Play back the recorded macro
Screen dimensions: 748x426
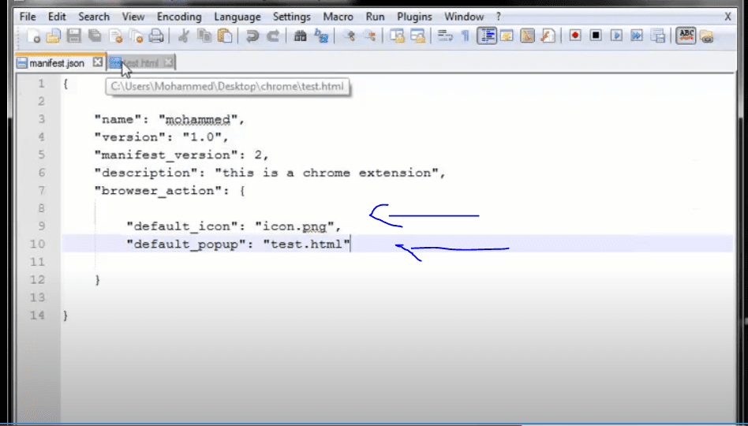616,35
